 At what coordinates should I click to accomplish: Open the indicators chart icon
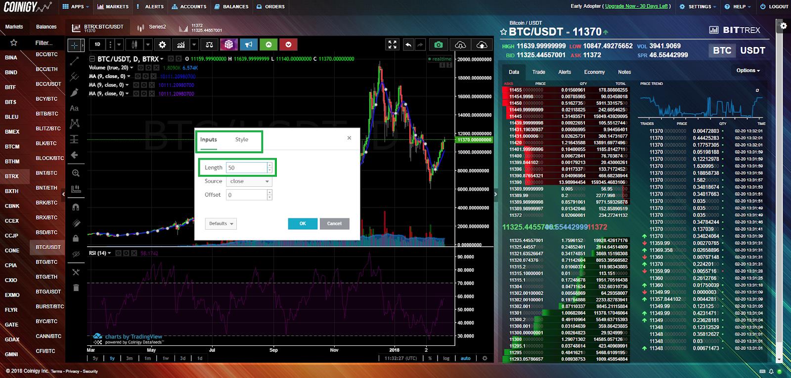coord(181,44)
